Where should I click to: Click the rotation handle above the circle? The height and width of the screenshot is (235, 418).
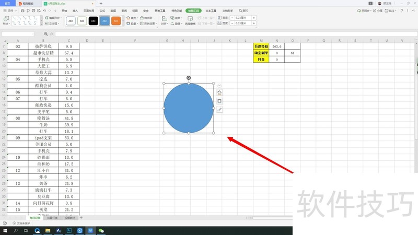(189, 78)
